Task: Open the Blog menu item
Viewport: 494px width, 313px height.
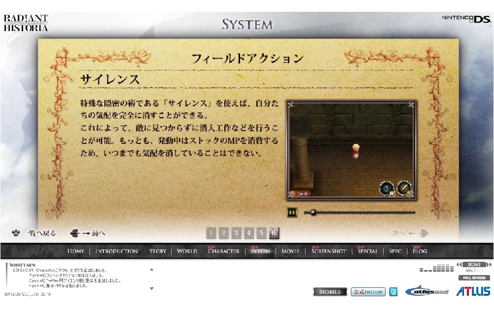Action: (420, 251)
